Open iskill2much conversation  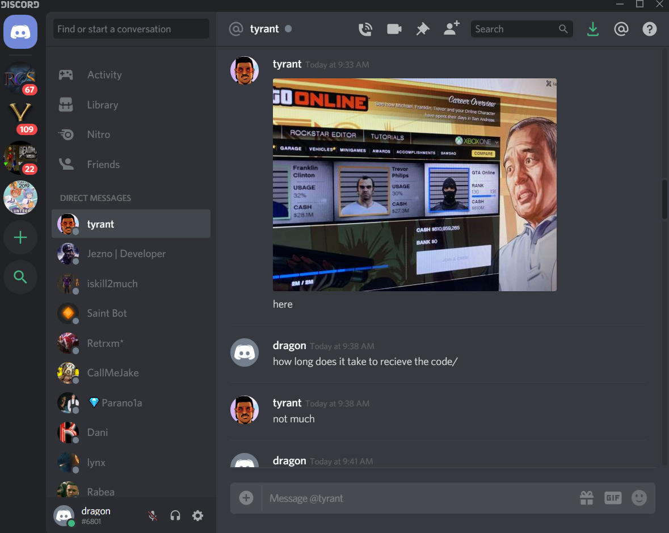coord(131,284)
